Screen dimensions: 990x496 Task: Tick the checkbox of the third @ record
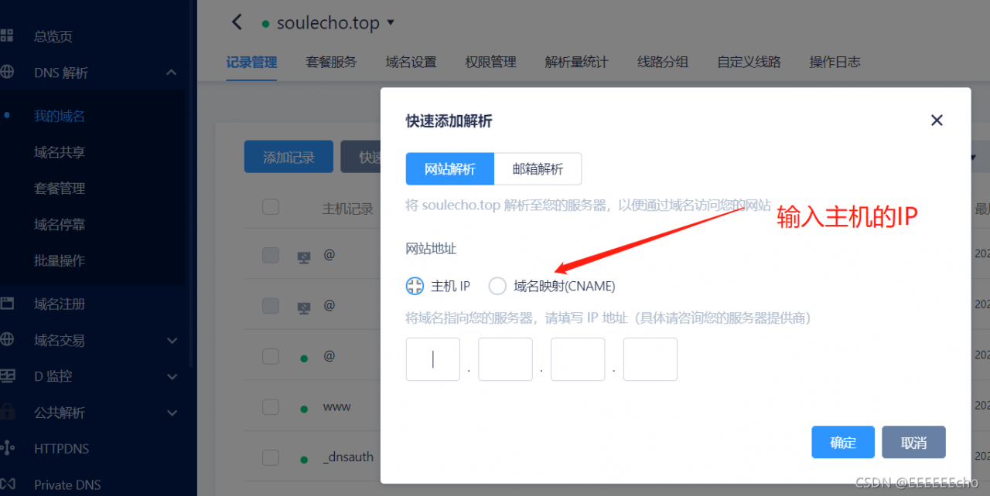tap(271, 356)
